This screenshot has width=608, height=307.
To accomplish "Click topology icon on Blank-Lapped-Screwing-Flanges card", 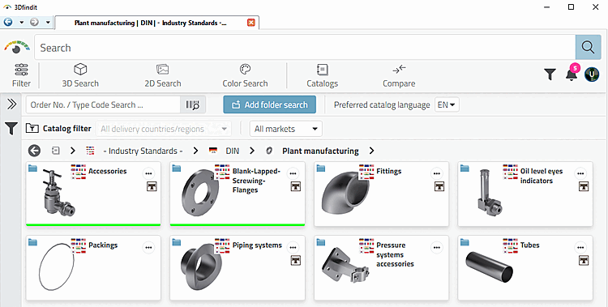I will 295,186.
